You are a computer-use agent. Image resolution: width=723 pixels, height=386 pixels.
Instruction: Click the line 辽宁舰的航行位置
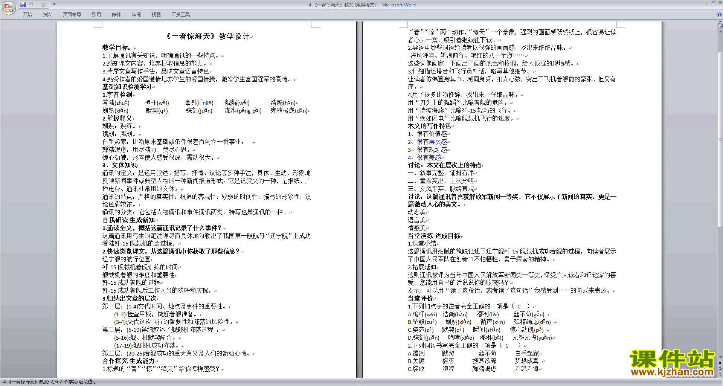(x=126, y=259)
